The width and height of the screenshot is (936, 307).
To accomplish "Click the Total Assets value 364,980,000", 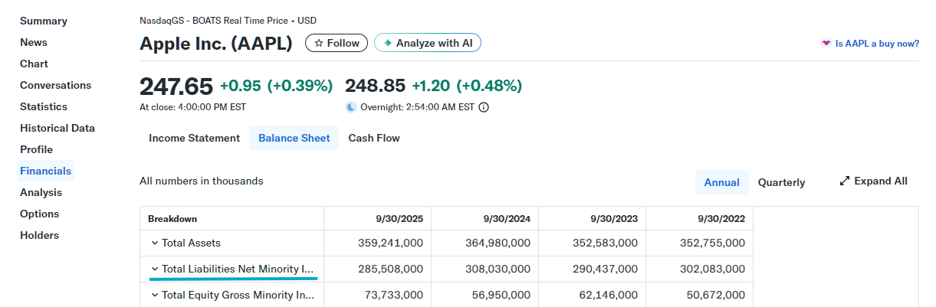I will tap(498, 243).
